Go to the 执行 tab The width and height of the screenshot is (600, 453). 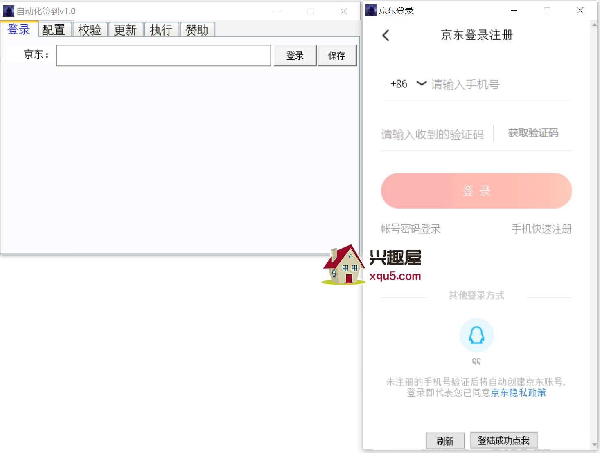pyautogui.click(x=162, y=29)
